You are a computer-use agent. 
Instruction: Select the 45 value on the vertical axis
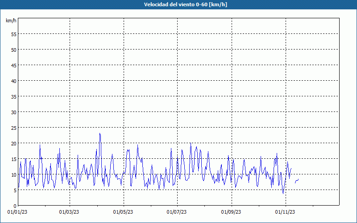pos(14,65)
